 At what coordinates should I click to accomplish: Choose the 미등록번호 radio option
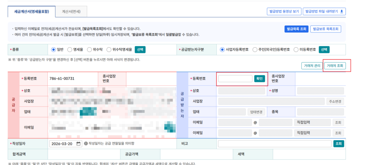click(296, 50)
